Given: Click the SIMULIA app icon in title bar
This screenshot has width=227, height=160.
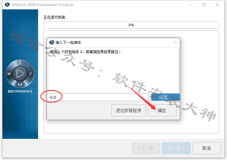Looking at the screenshot, I should click(7, 5).
